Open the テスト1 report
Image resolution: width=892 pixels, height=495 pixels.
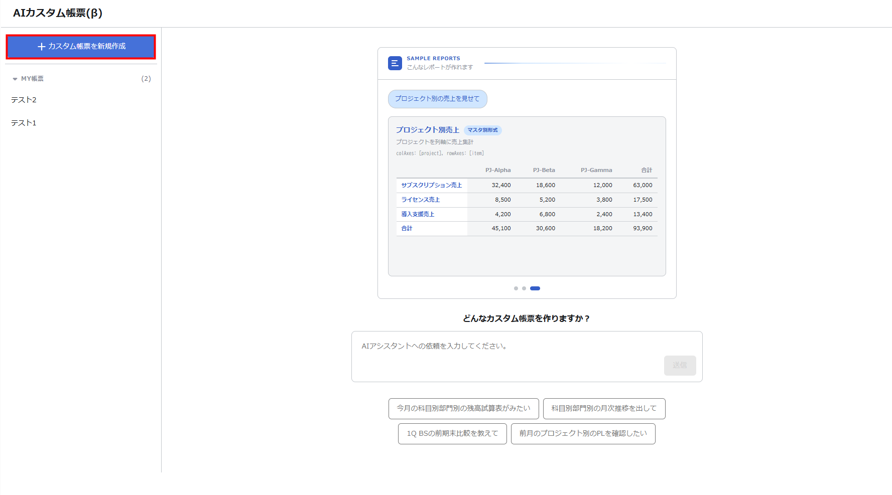pos(24,123)
